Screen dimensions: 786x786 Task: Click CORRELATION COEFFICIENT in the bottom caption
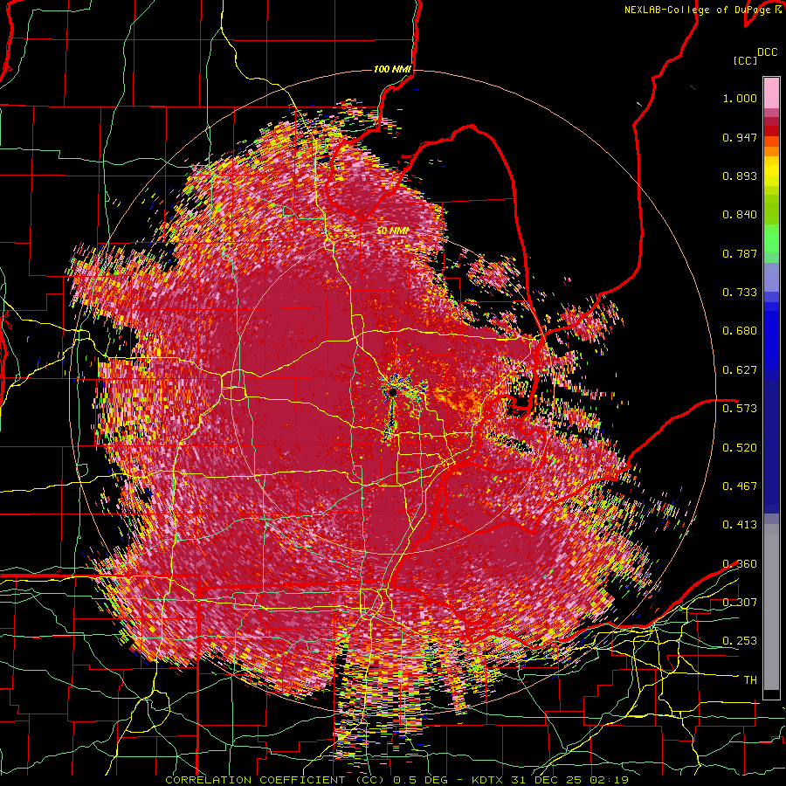(255, 780)
